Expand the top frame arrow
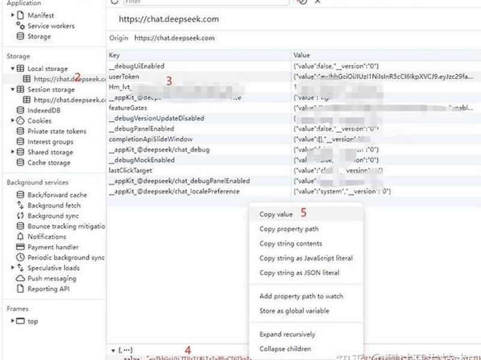This screenshot has width=481, height=360. (13, 320)
